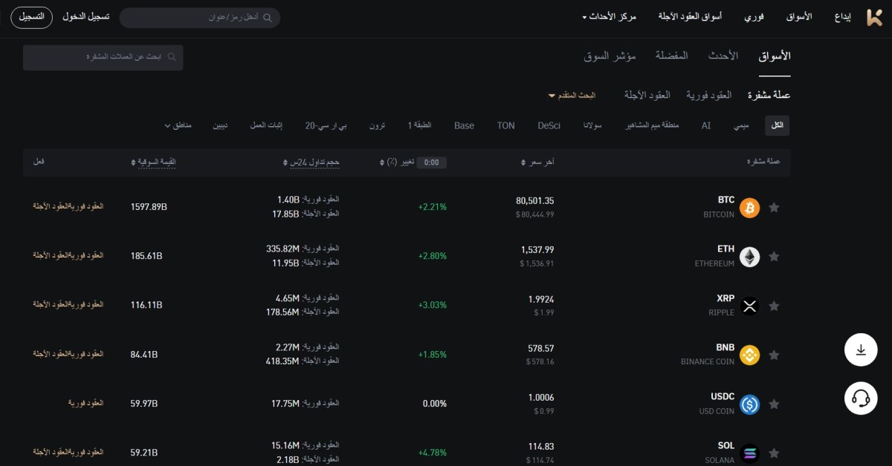
Task: Select the TON category filter
Action: (505, 125)
